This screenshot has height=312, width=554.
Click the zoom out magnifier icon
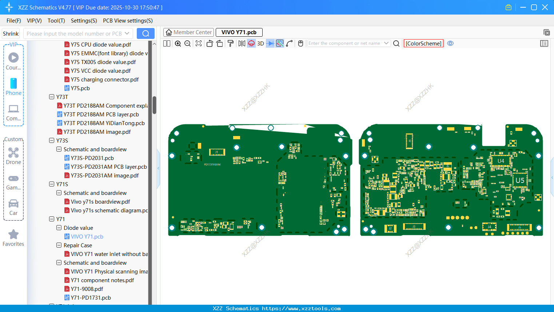188,44
